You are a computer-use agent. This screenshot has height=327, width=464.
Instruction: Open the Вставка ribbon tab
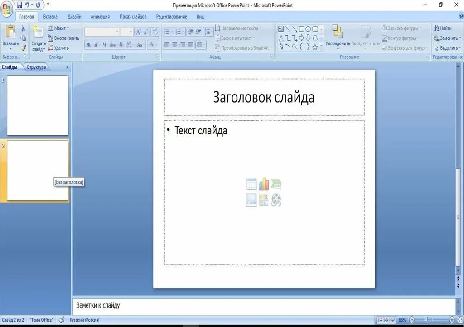tap(50, 17)
